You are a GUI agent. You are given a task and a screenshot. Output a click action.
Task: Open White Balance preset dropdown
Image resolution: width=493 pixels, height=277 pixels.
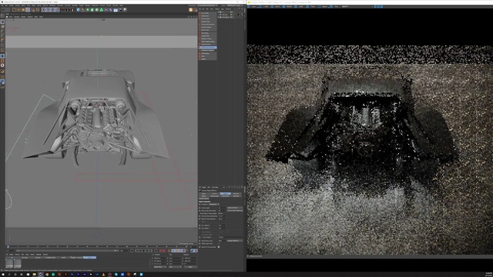click(x=235, y=241)
